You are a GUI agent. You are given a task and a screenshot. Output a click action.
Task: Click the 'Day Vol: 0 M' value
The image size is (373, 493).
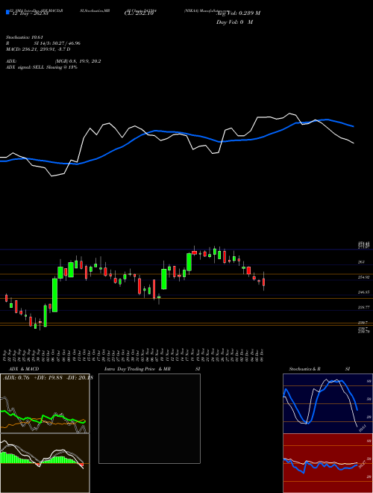pos(234,22)
